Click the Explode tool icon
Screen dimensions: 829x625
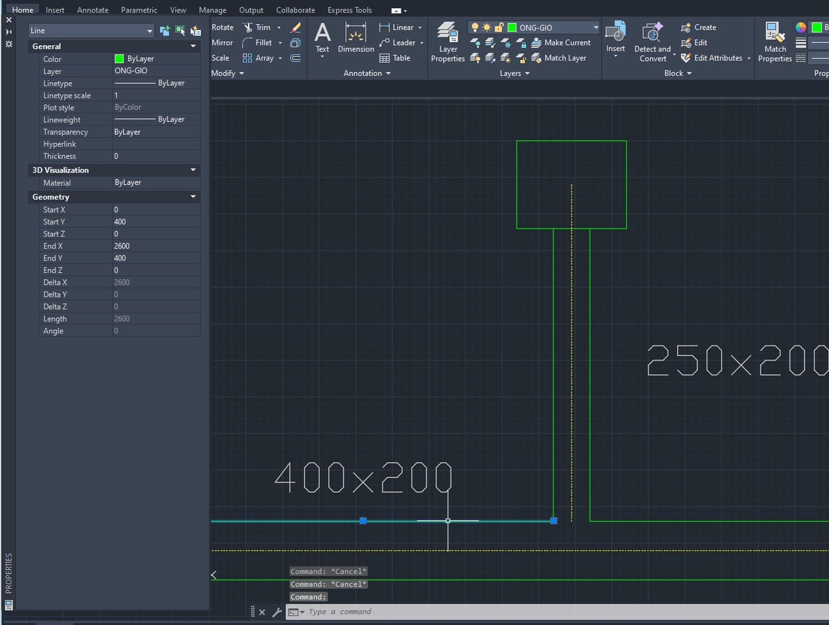tap(296, 43)
